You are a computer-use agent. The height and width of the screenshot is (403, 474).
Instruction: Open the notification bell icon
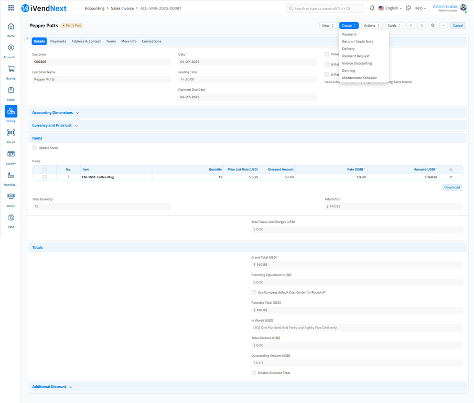pos(372,8)
